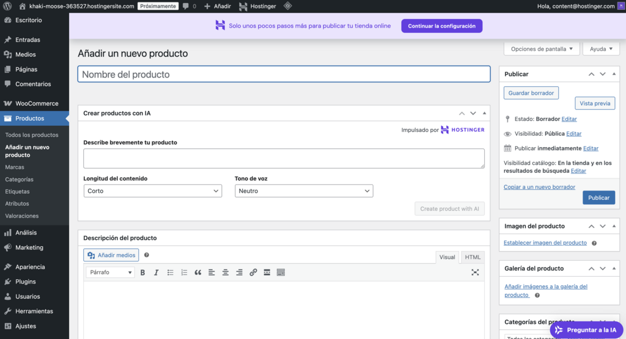Switch to the HTML editor tab
The image size is (626, 339).
tap(473, 257)
